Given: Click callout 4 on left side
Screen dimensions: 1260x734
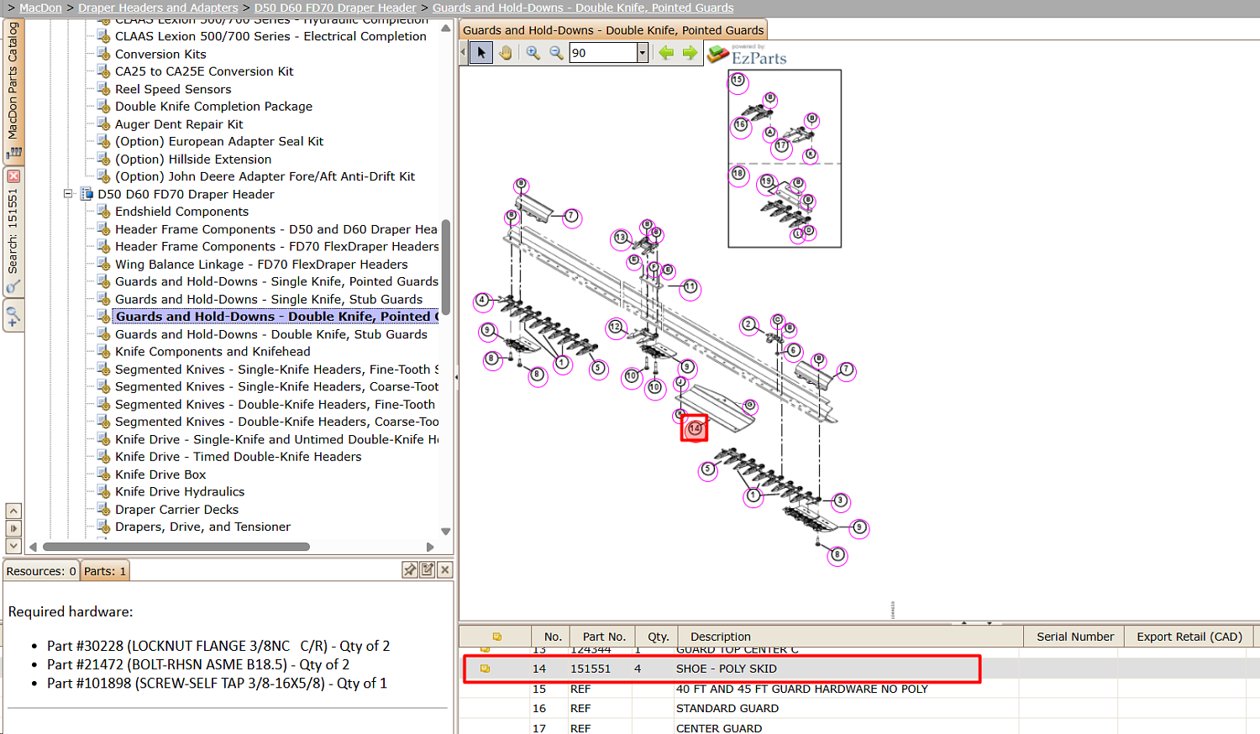Looking at the screenshot, I should coord(482,300).
